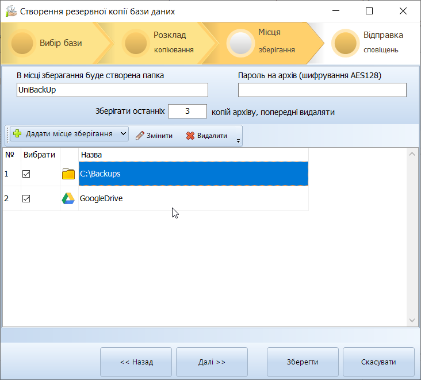This screenshot has height=380, width=421.
Task: Click the << Назад button
Action: (136, 362)
